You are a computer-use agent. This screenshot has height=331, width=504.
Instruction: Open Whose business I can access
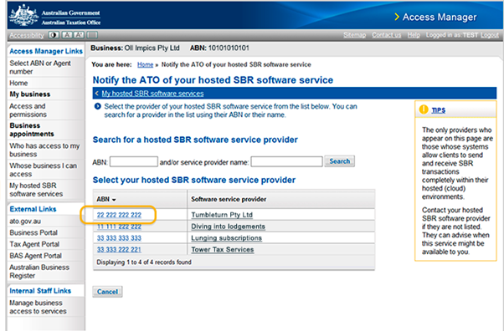43,170
